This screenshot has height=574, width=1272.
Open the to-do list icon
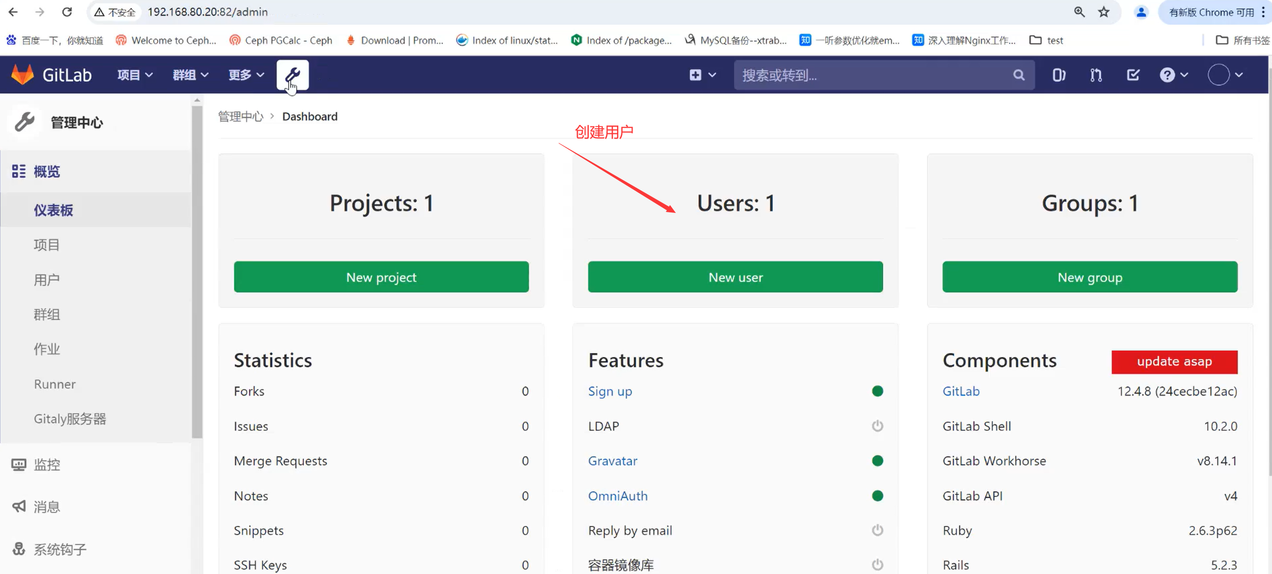(x=1133, y=75)
